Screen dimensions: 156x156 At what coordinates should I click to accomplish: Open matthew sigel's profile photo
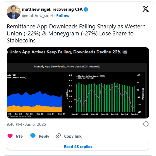pyautogui.click(x=14, y=12)
